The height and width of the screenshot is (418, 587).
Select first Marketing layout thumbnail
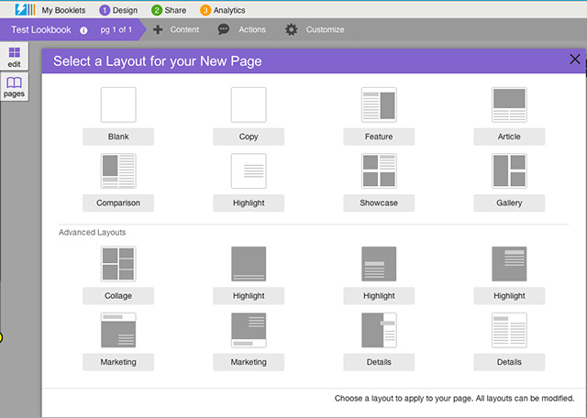(118, 330)
